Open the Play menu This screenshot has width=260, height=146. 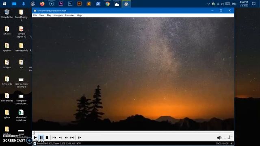[x=49, y=15]
